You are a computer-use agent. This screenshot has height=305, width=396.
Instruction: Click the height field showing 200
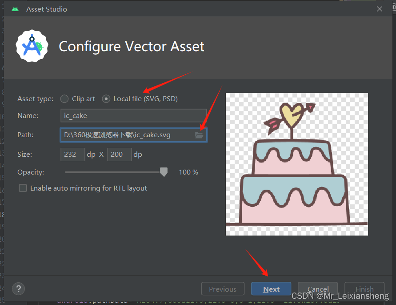click(119, 154)
